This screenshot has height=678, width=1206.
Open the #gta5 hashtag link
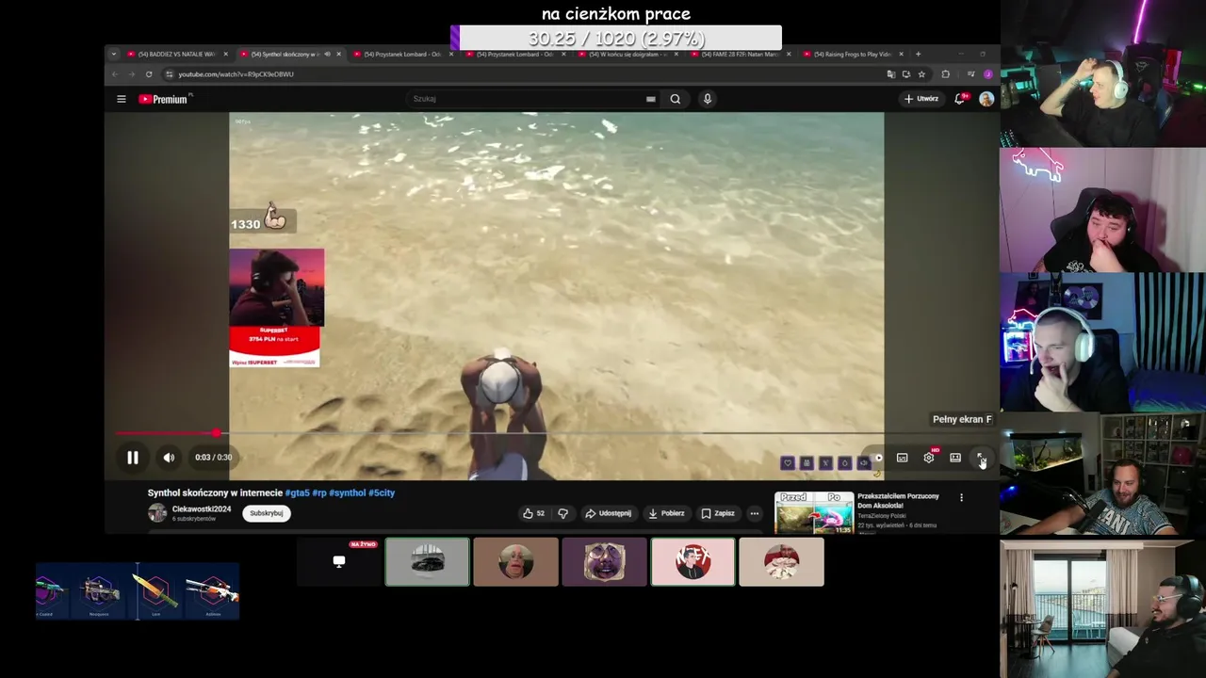coord(297,492)
